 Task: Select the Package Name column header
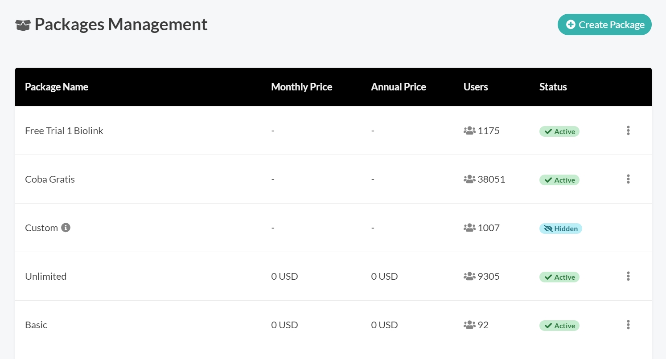[57, 87]
